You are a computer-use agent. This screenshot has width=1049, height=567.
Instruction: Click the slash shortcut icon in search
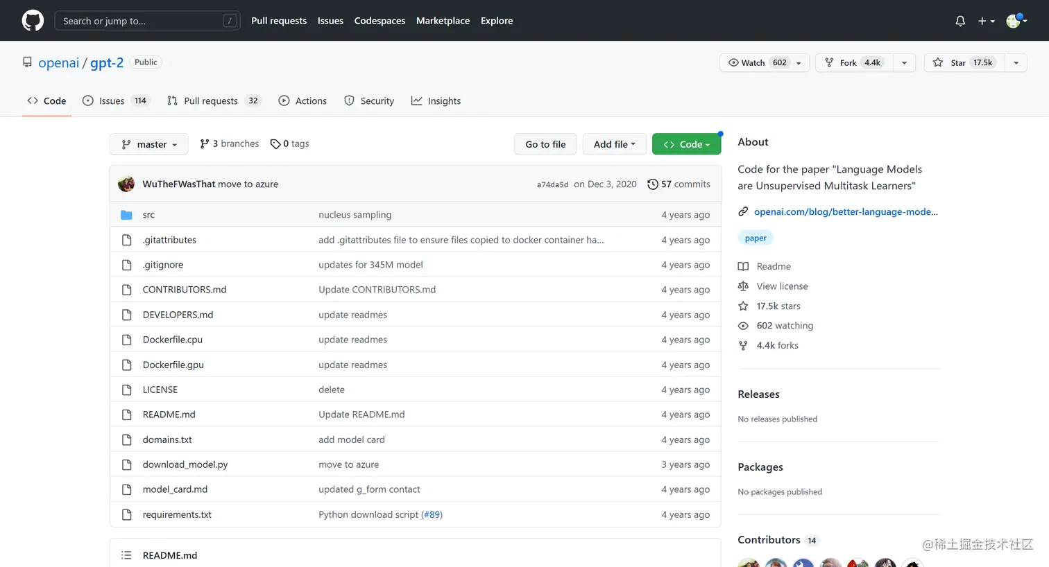230,21
